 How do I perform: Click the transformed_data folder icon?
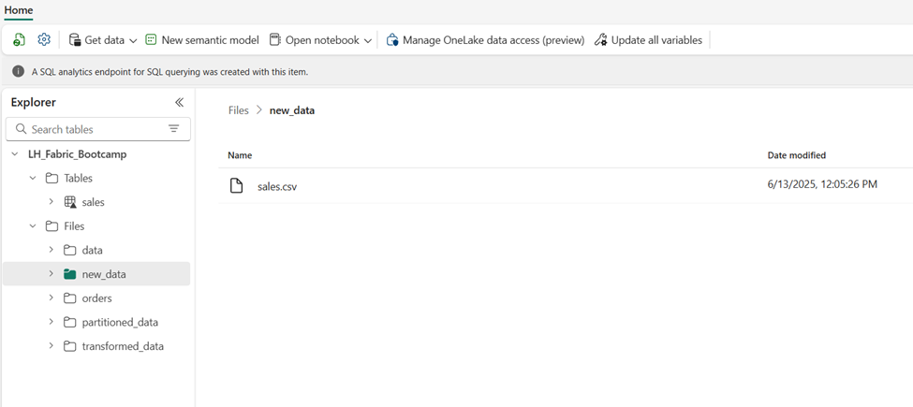coord(70,346)
